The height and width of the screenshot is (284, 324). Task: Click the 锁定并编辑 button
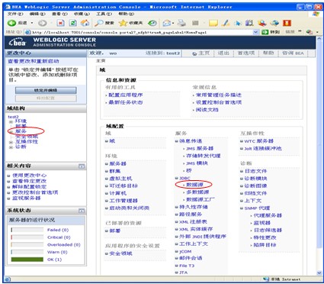coord(46,90)
